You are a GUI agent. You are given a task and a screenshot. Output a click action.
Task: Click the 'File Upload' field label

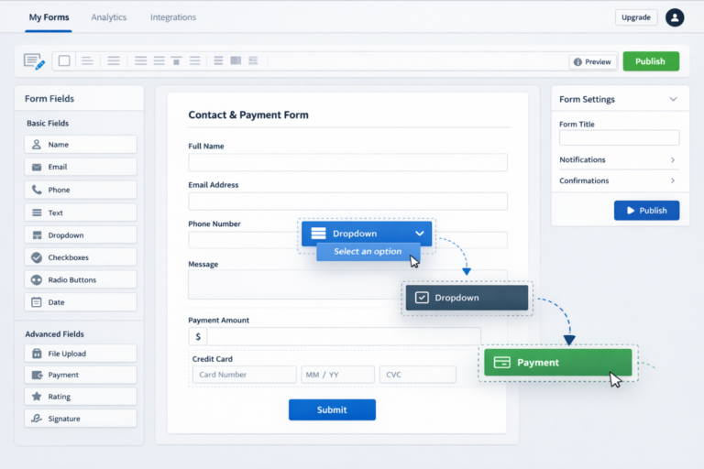pyautogui.click(x=67, y=354)
